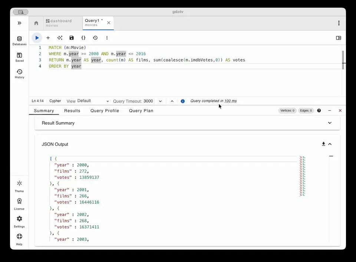Open the Query Profile tab
The image size is (356, 262).
(x=105, y=111)
